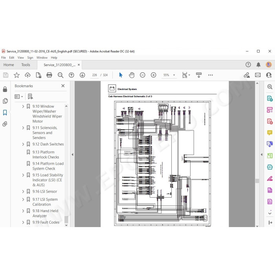Image resolution: width=275 pixels, height=275 pixels.
Task: Open the find text magnifier
Action: tap(60, 75)
